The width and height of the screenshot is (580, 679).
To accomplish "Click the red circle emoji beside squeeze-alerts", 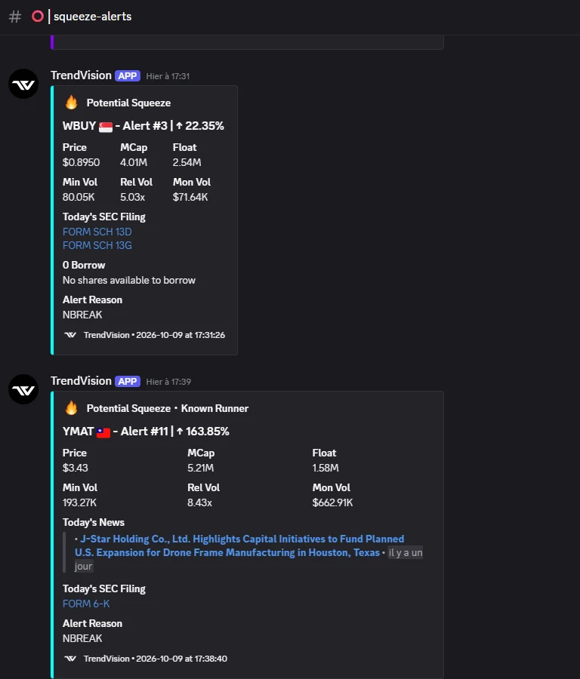I will 38,17.
